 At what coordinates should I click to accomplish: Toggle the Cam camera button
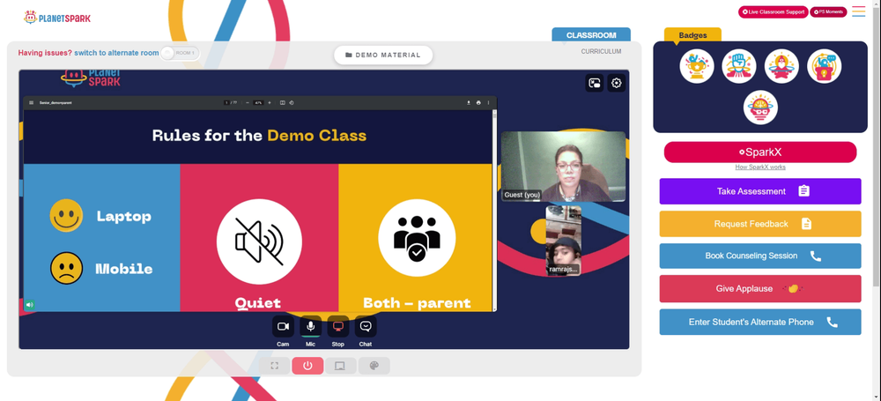[283, 326]
